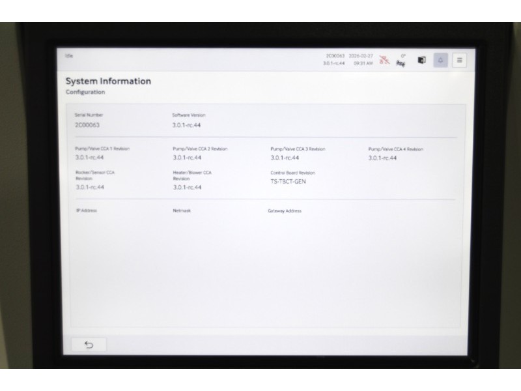Click the Netmask field
The height and width of the screenshot is (391, 521).
[182, 210]
